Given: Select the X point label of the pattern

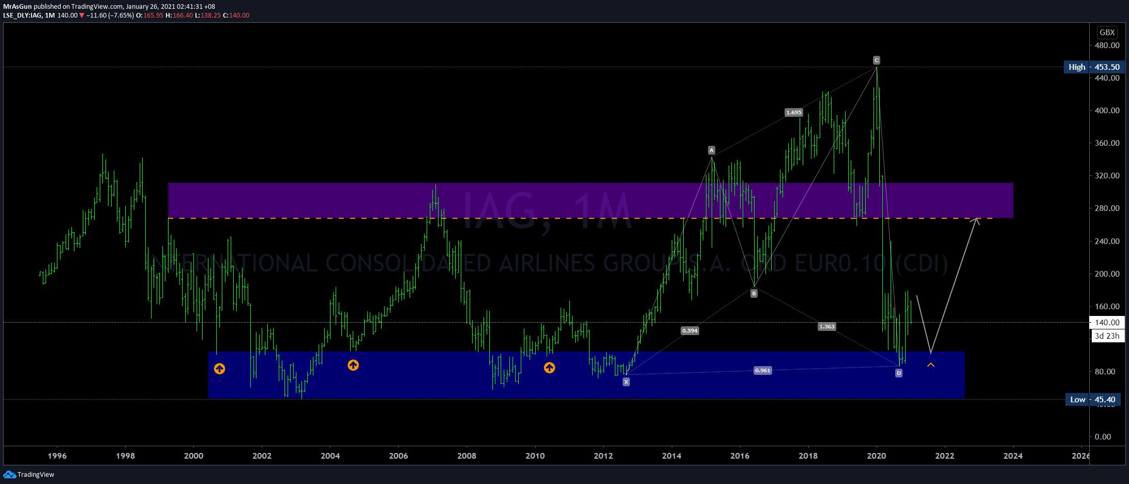Looking at the screenshot, I should click(x=626, y=382).
